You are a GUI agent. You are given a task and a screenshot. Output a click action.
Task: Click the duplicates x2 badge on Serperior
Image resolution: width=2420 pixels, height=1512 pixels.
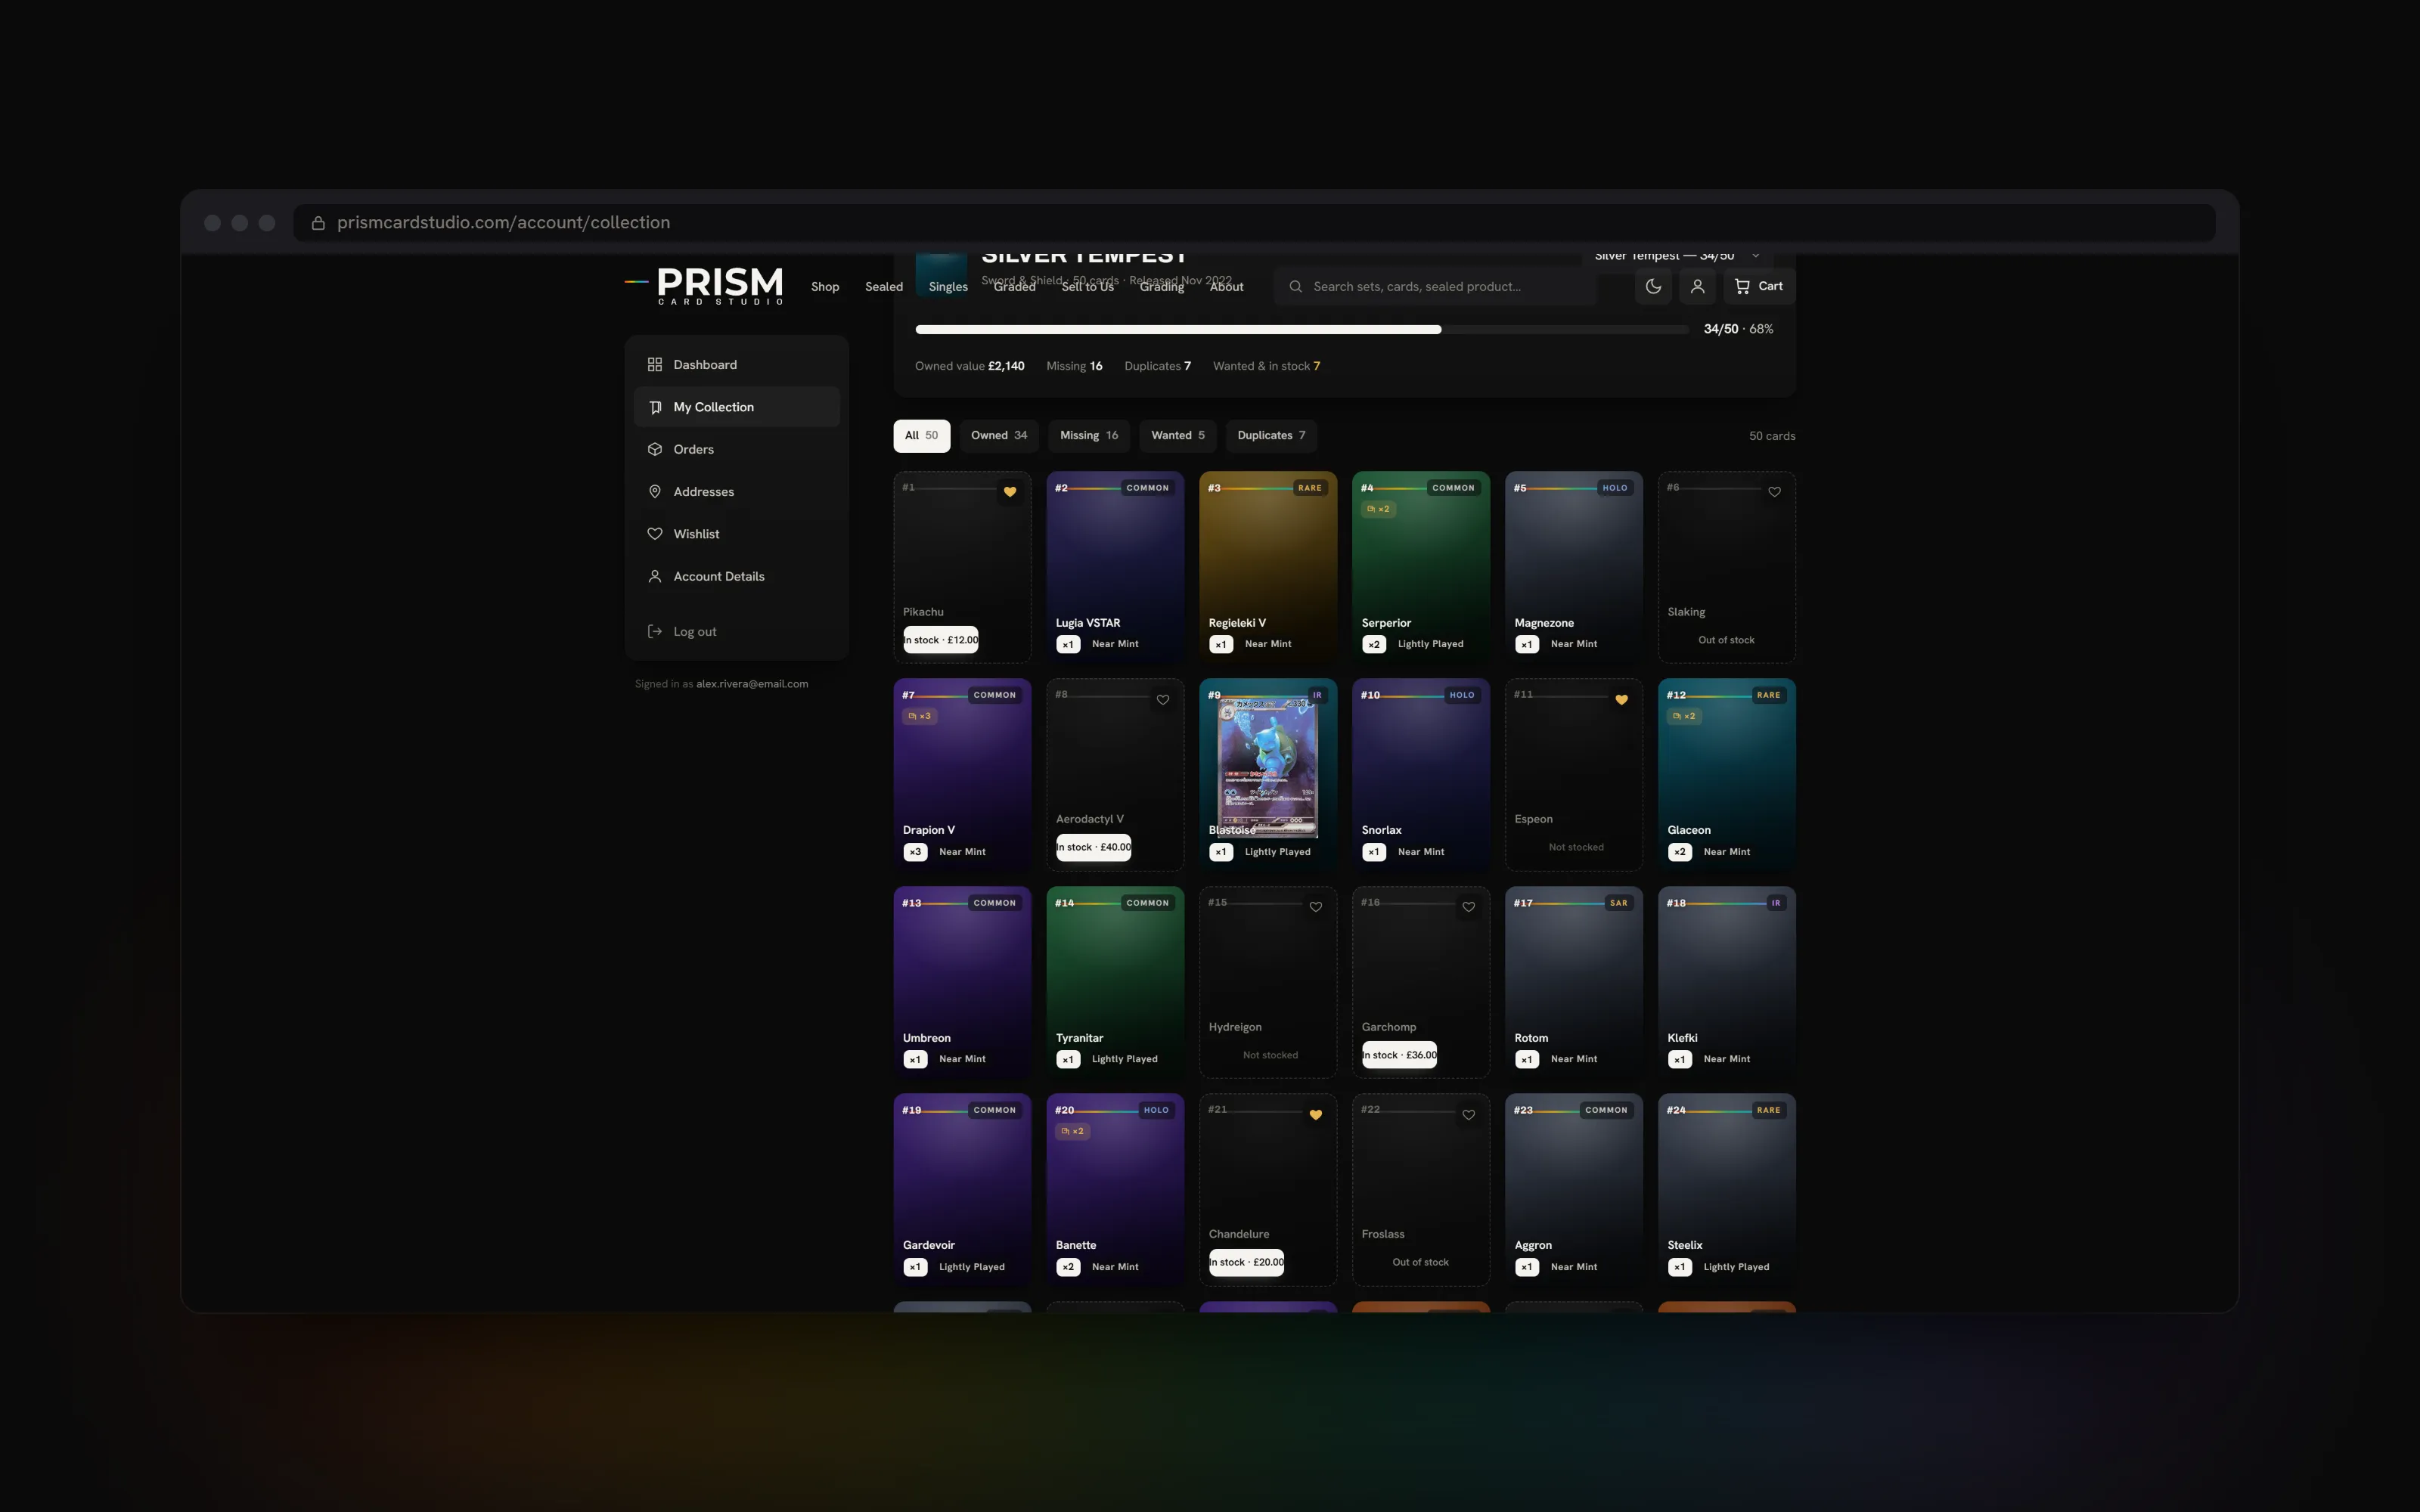[x=1378, y=509]
